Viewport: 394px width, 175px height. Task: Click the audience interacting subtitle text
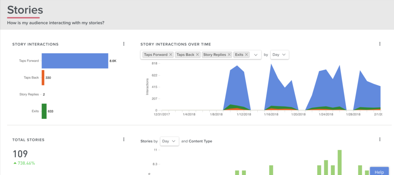(x=56, y=23)
